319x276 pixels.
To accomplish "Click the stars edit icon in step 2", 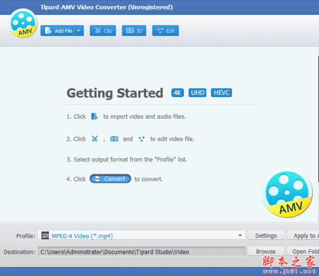I will point(142,139).
